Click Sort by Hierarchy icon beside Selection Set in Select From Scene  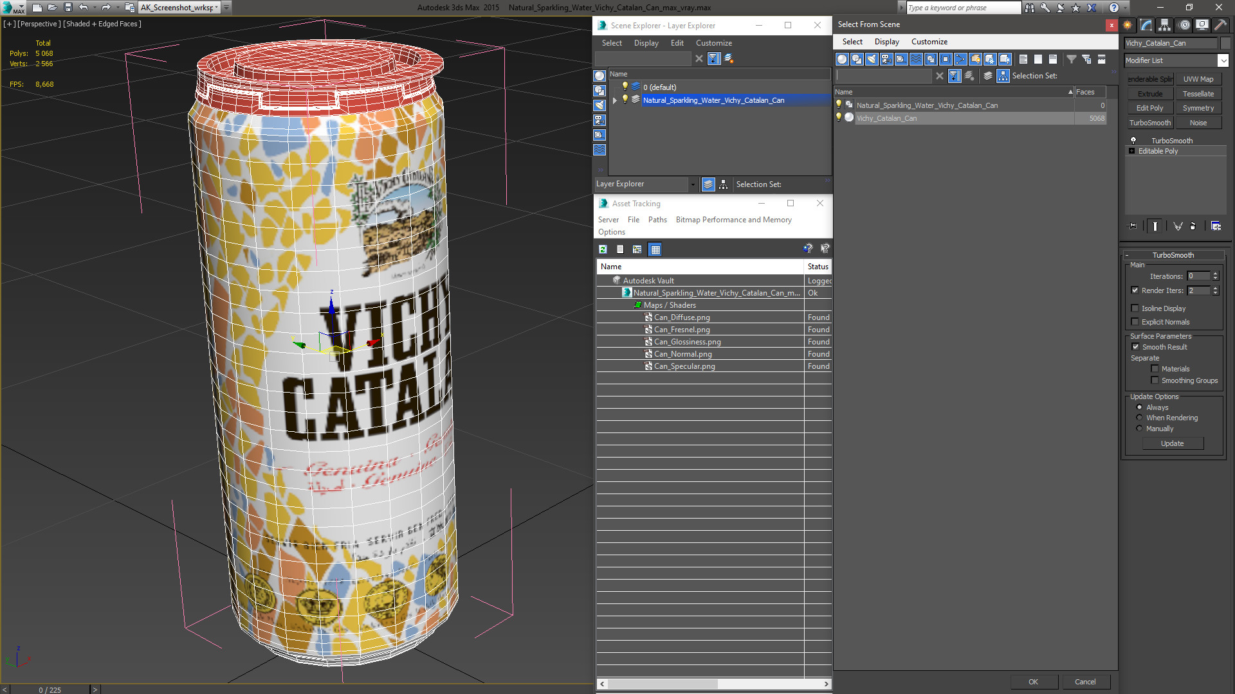(x=1003, y=76)
